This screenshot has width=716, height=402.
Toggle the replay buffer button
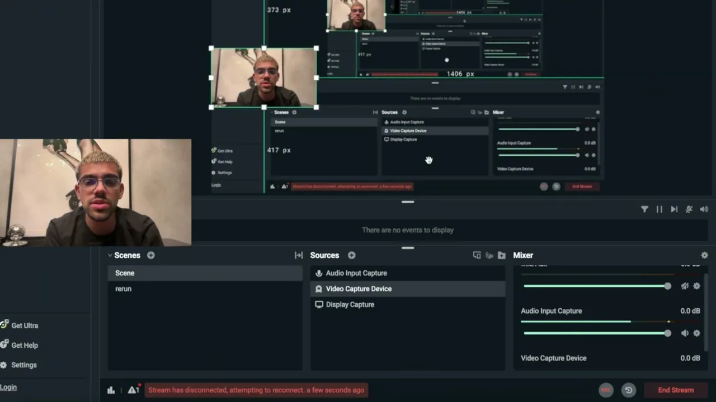629,390
